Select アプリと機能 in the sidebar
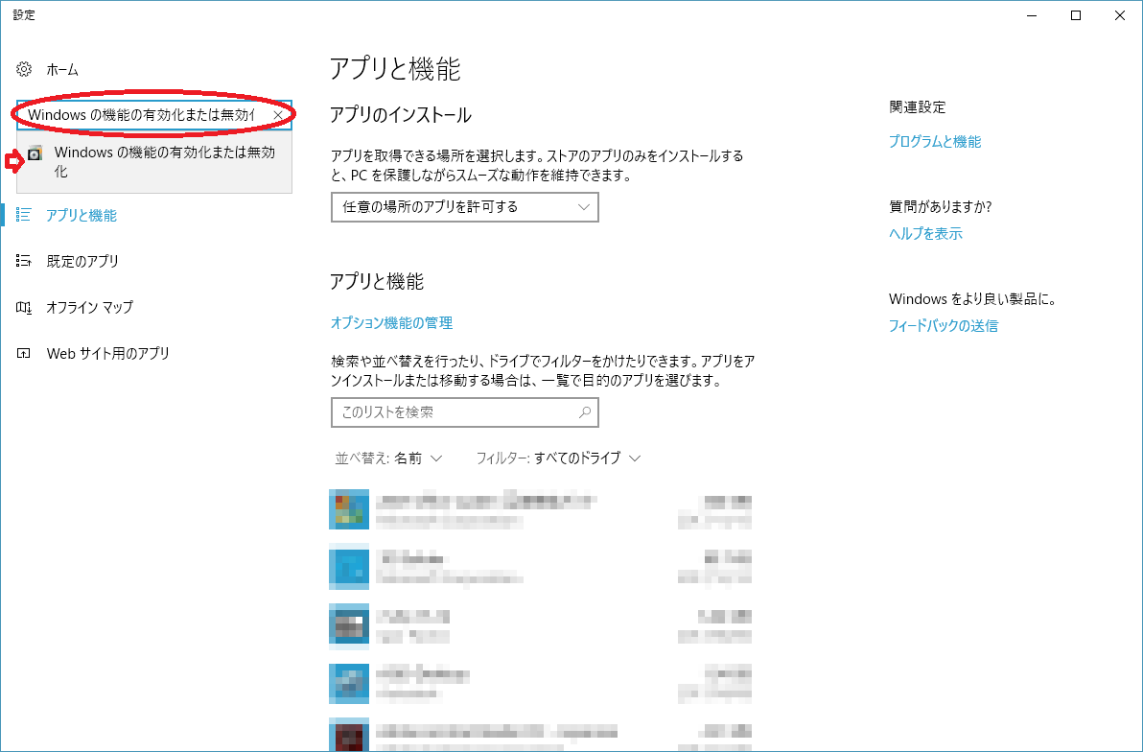1143x752 pixels. pyautogui.click(x=81, y=215)
